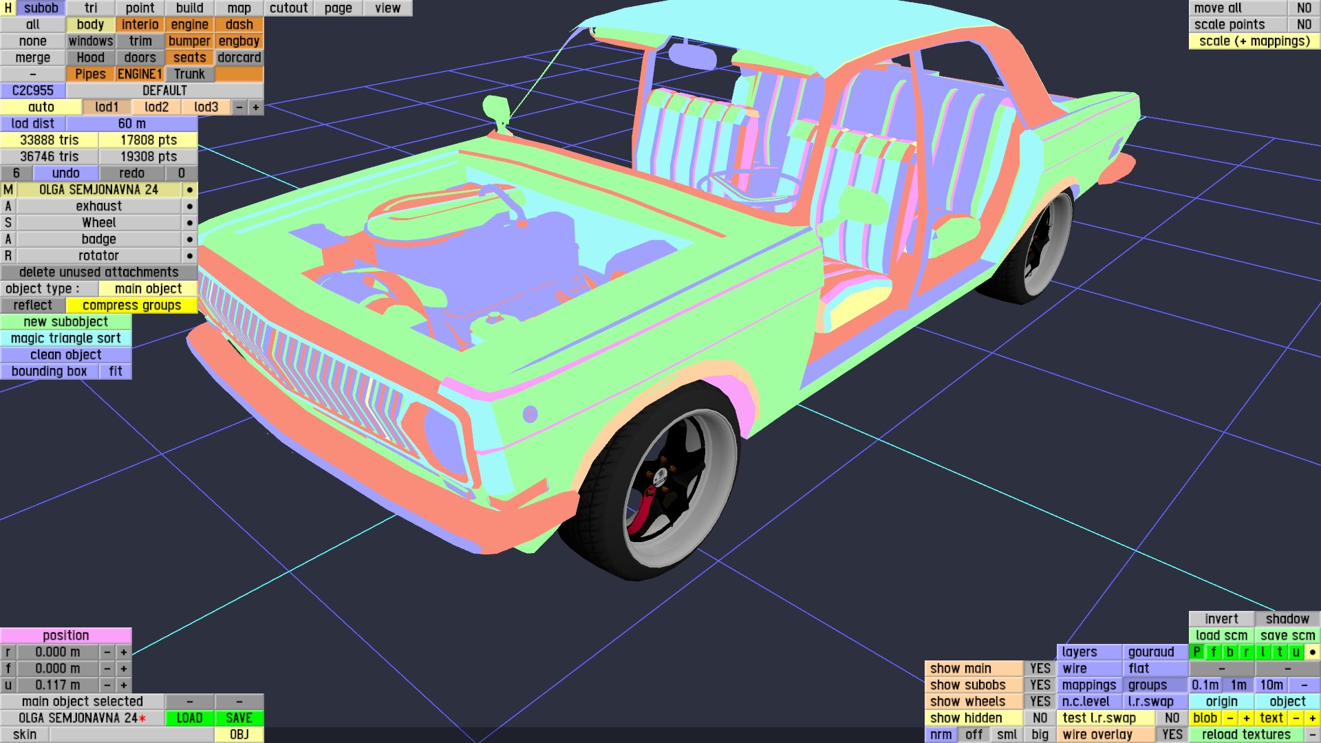Viewport: 1321px width, 743px height.
Task: Click the minus button next to text
Action: [1296, 718]
